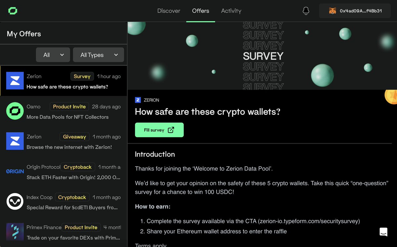Click the Fill survey button

[x=159, y=130]
